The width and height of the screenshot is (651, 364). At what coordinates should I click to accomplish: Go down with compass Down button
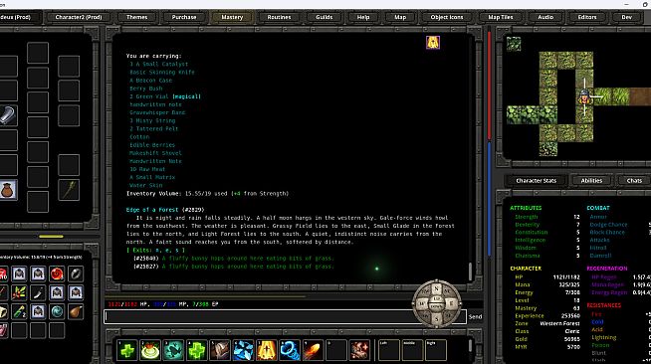click(436, 307)
